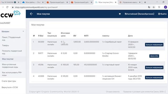Go back using the header arrow
The image size is (168, 94).
coord(31,14)
